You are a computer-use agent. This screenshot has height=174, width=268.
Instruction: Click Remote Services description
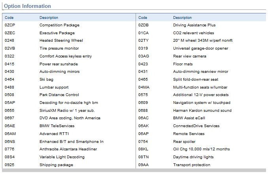coord(189,134)
